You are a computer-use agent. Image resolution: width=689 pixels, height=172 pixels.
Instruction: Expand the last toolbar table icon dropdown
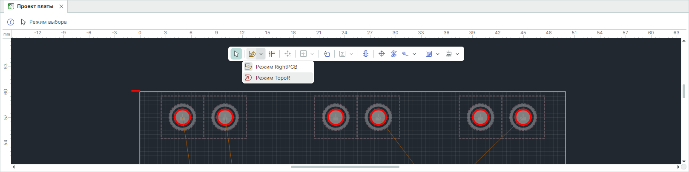click(x=457, y=54)
